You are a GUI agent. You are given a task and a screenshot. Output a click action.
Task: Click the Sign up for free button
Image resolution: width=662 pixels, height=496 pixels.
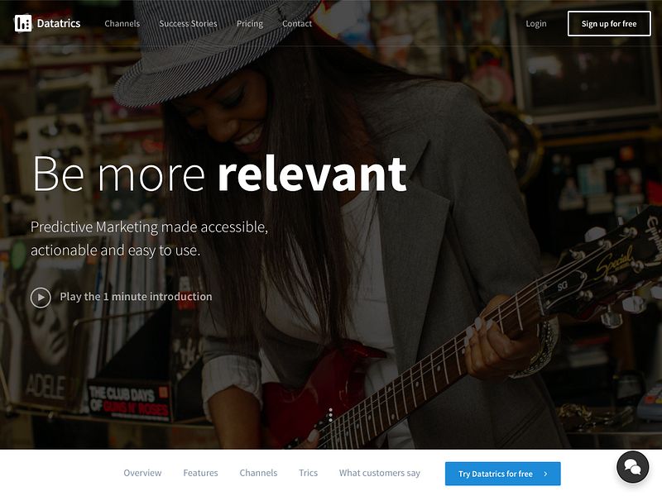[609, 24]
